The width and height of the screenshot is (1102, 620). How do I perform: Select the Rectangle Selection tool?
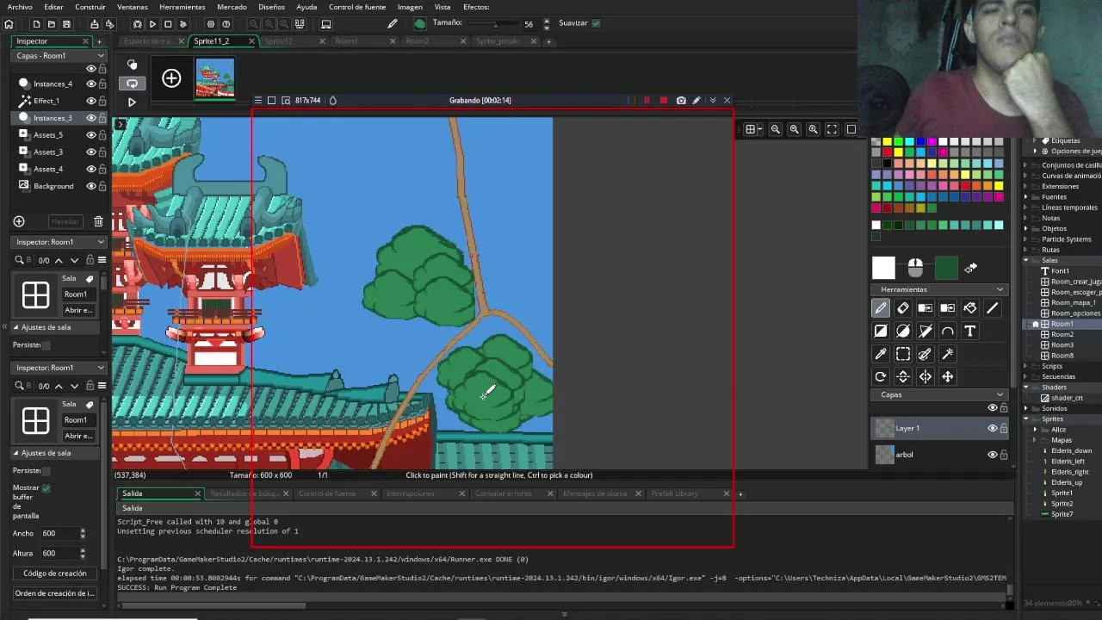(903, 354)
